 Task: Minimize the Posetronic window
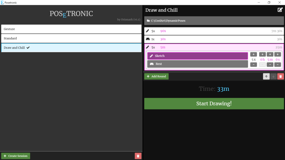tap(259, 3)
